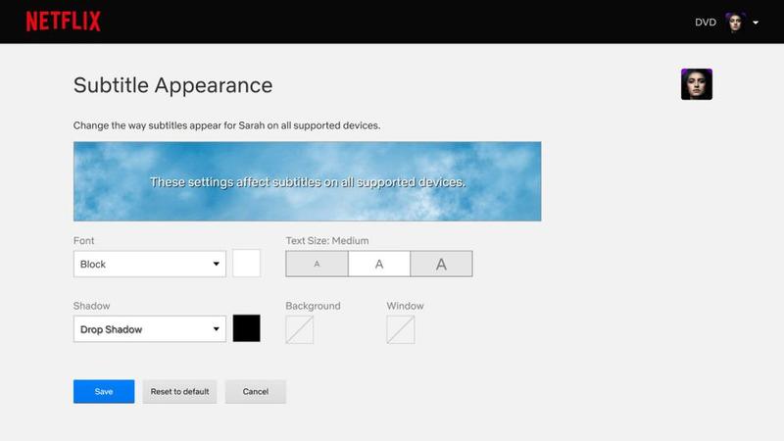Viewport: 784px width, 441px height.
Task: Click the Subtitle Appearance heading
Action: 172,85
